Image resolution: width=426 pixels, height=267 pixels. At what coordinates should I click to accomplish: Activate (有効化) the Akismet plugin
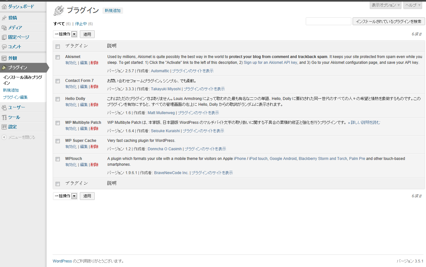point(71,63)
